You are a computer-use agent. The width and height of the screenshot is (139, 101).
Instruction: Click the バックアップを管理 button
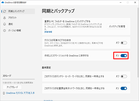click(x=117, y=27)
